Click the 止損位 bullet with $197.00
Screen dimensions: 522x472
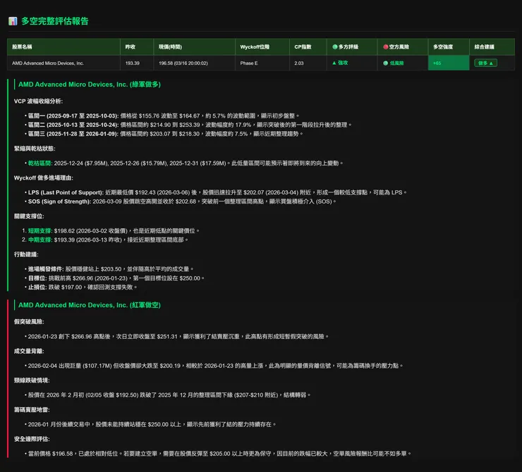pos(81,287)
